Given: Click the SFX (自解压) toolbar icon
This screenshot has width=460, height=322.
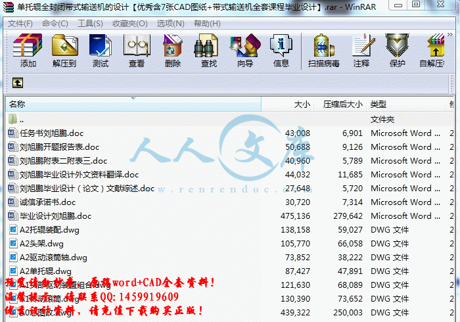Looking at the screenshot, I should coord(432,51).
